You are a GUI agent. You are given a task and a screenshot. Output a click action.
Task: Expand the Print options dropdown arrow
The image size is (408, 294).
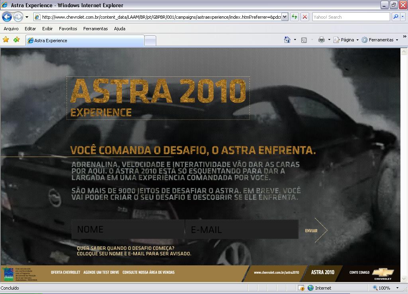[x=329, y=40]
